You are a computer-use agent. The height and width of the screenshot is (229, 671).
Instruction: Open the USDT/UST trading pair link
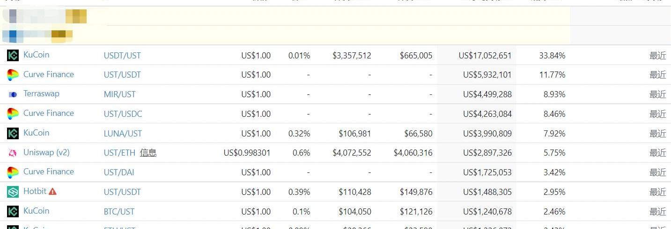click(122, 56)
